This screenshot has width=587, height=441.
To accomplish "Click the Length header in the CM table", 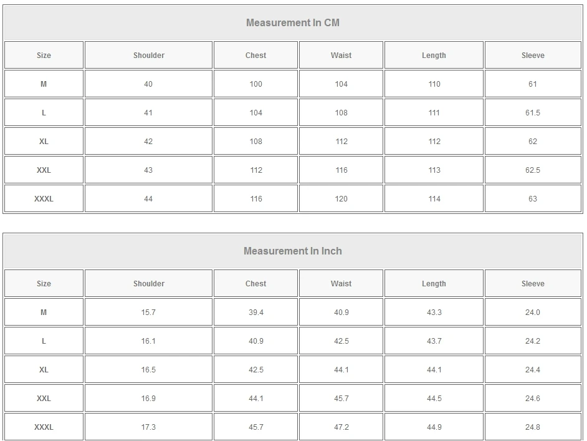I will (x=434, y=56).
